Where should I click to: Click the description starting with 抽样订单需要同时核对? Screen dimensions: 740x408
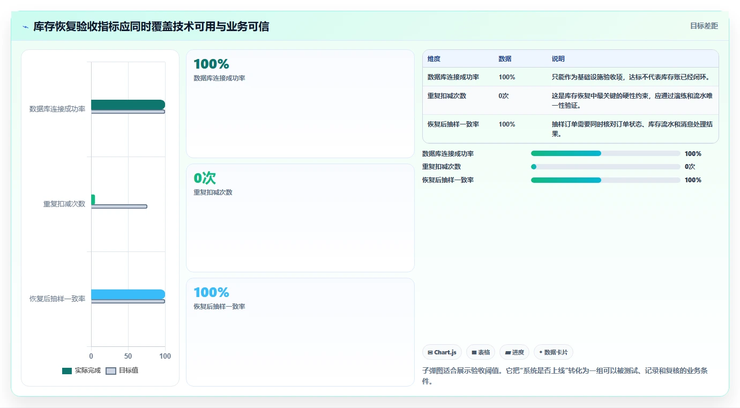[x=632, y=129]
